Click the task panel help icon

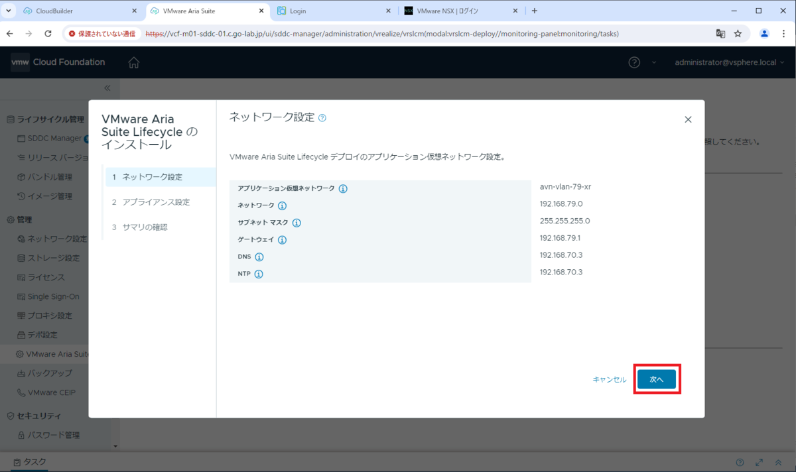[x=740, y=462]
